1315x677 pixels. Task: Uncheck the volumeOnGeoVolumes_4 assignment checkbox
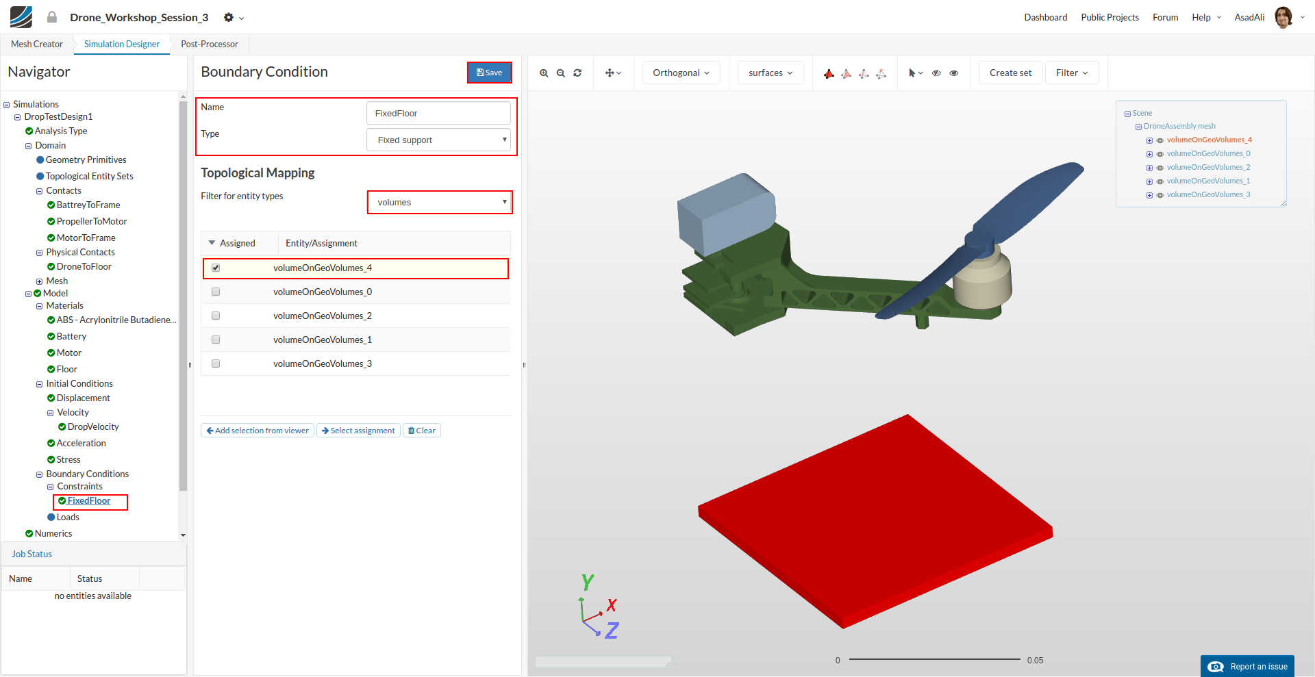pos(216,268)
